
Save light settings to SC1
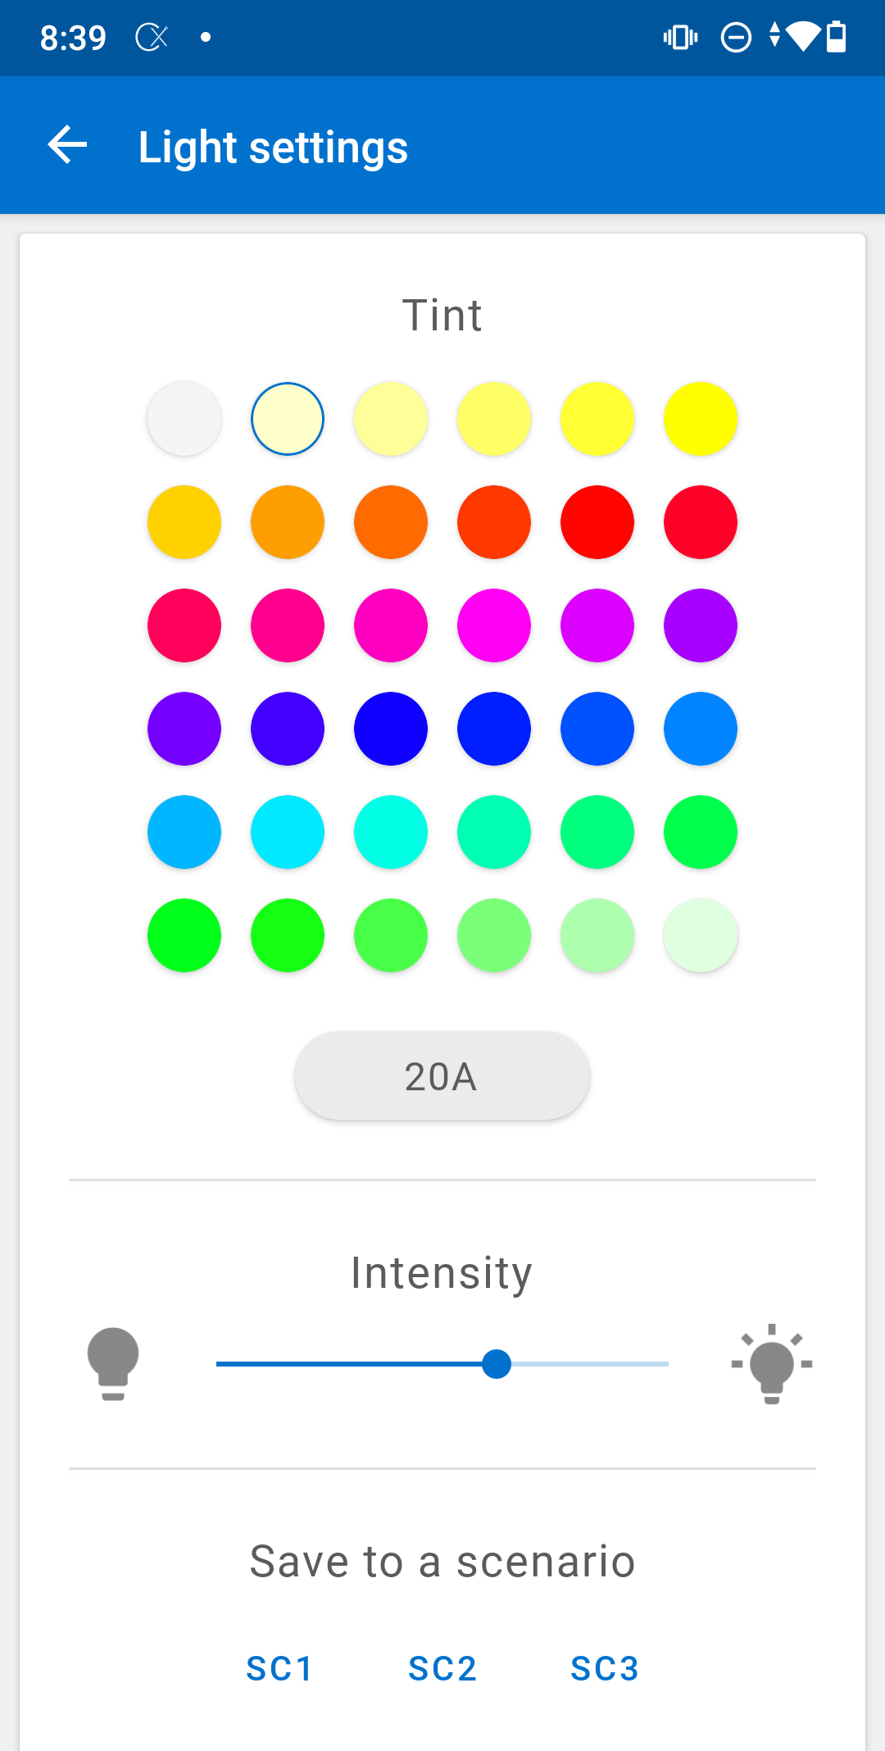pyautogui.click(x=279, y=1668)
